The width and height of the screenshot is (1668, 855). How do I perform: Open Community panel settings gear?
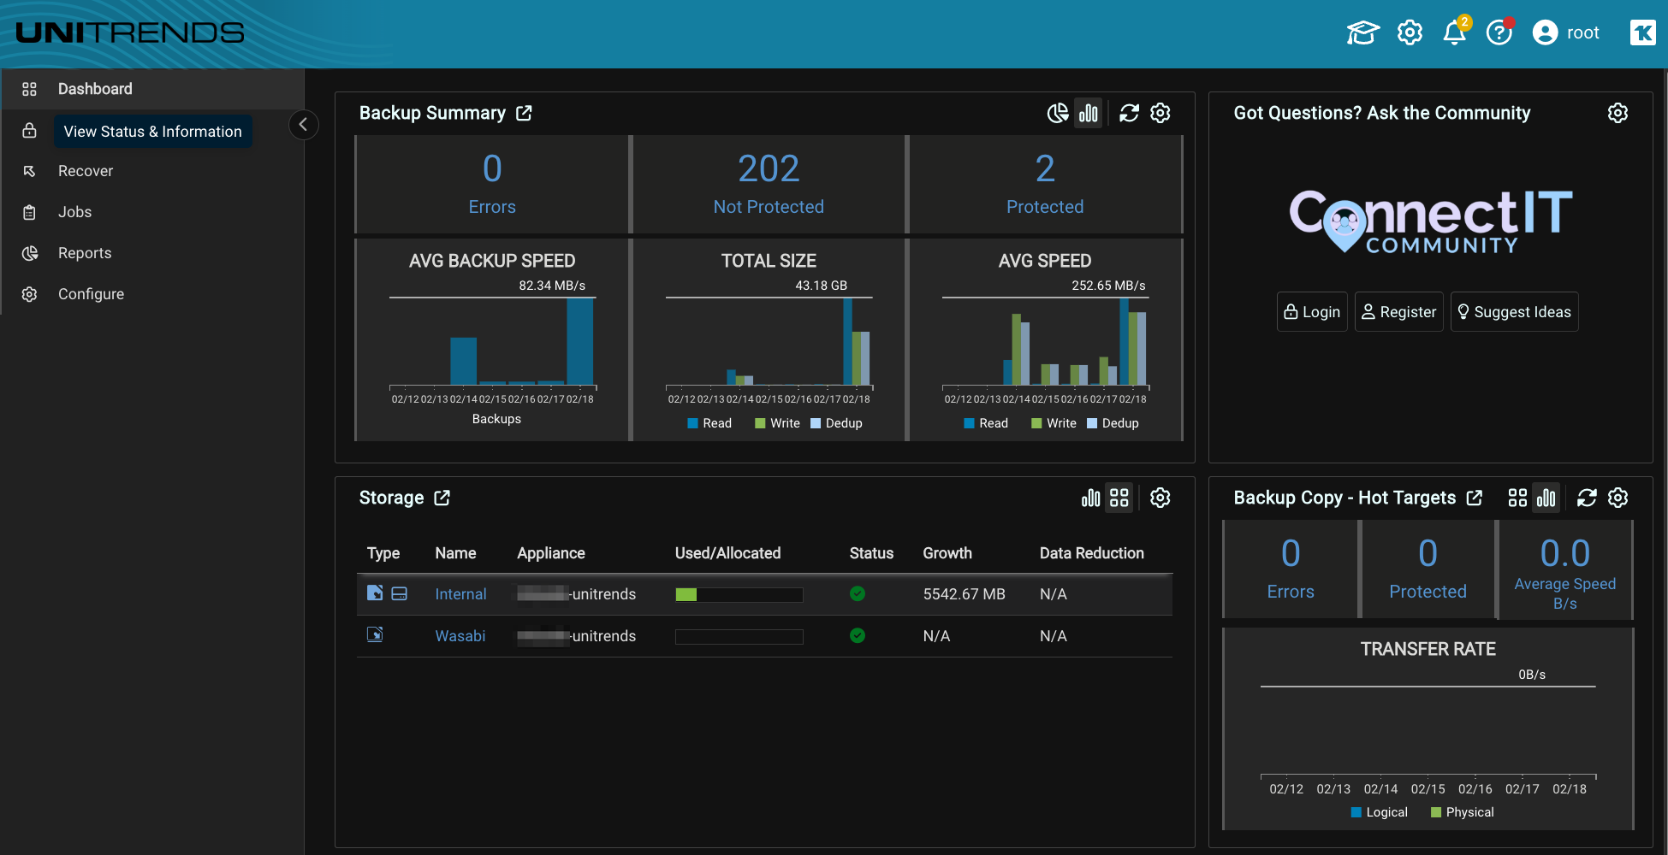1618,113
